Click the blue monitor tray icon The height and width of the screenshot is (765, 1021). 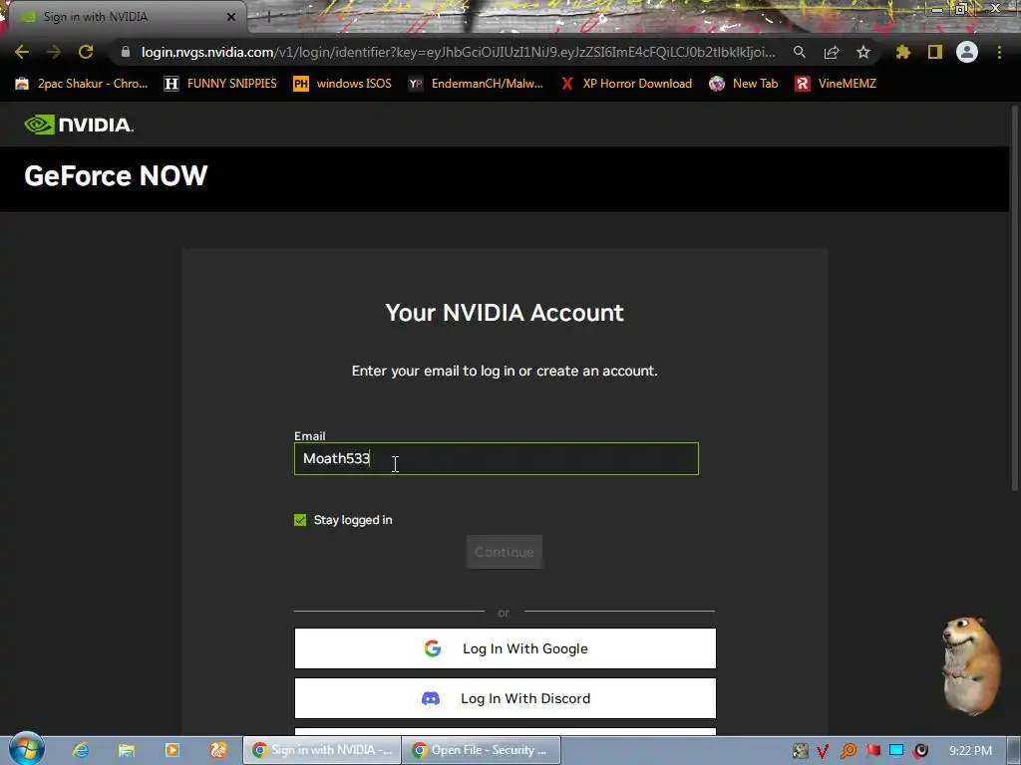pos(896,751)
